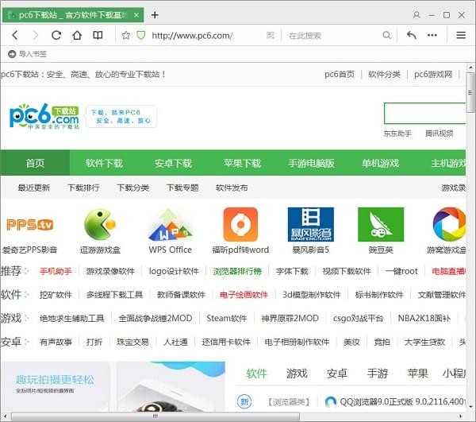Click the 东东助手 hot search link
The height and width of the screenshot is (422, 476).
coord(397,134)
